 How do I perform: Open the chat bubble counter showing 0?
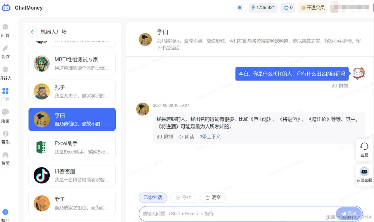(x=288, y=8)
